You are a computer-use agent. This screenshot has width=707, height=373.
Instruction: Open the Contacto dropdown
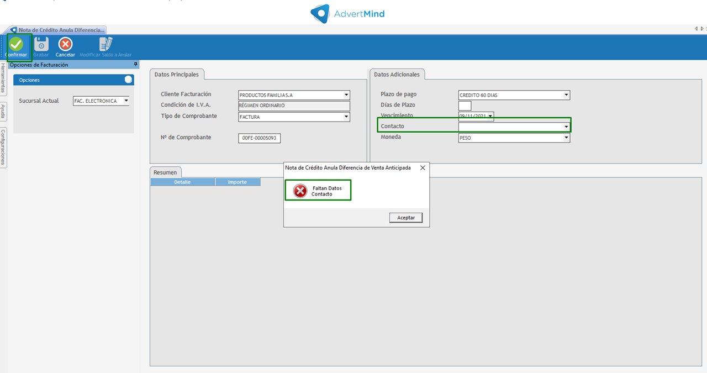point(566,127)
